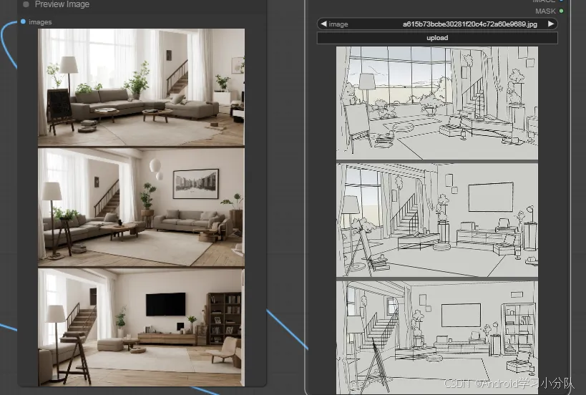
Task: Click the Preview Image node collapse dot
Action: coord(26,4)
